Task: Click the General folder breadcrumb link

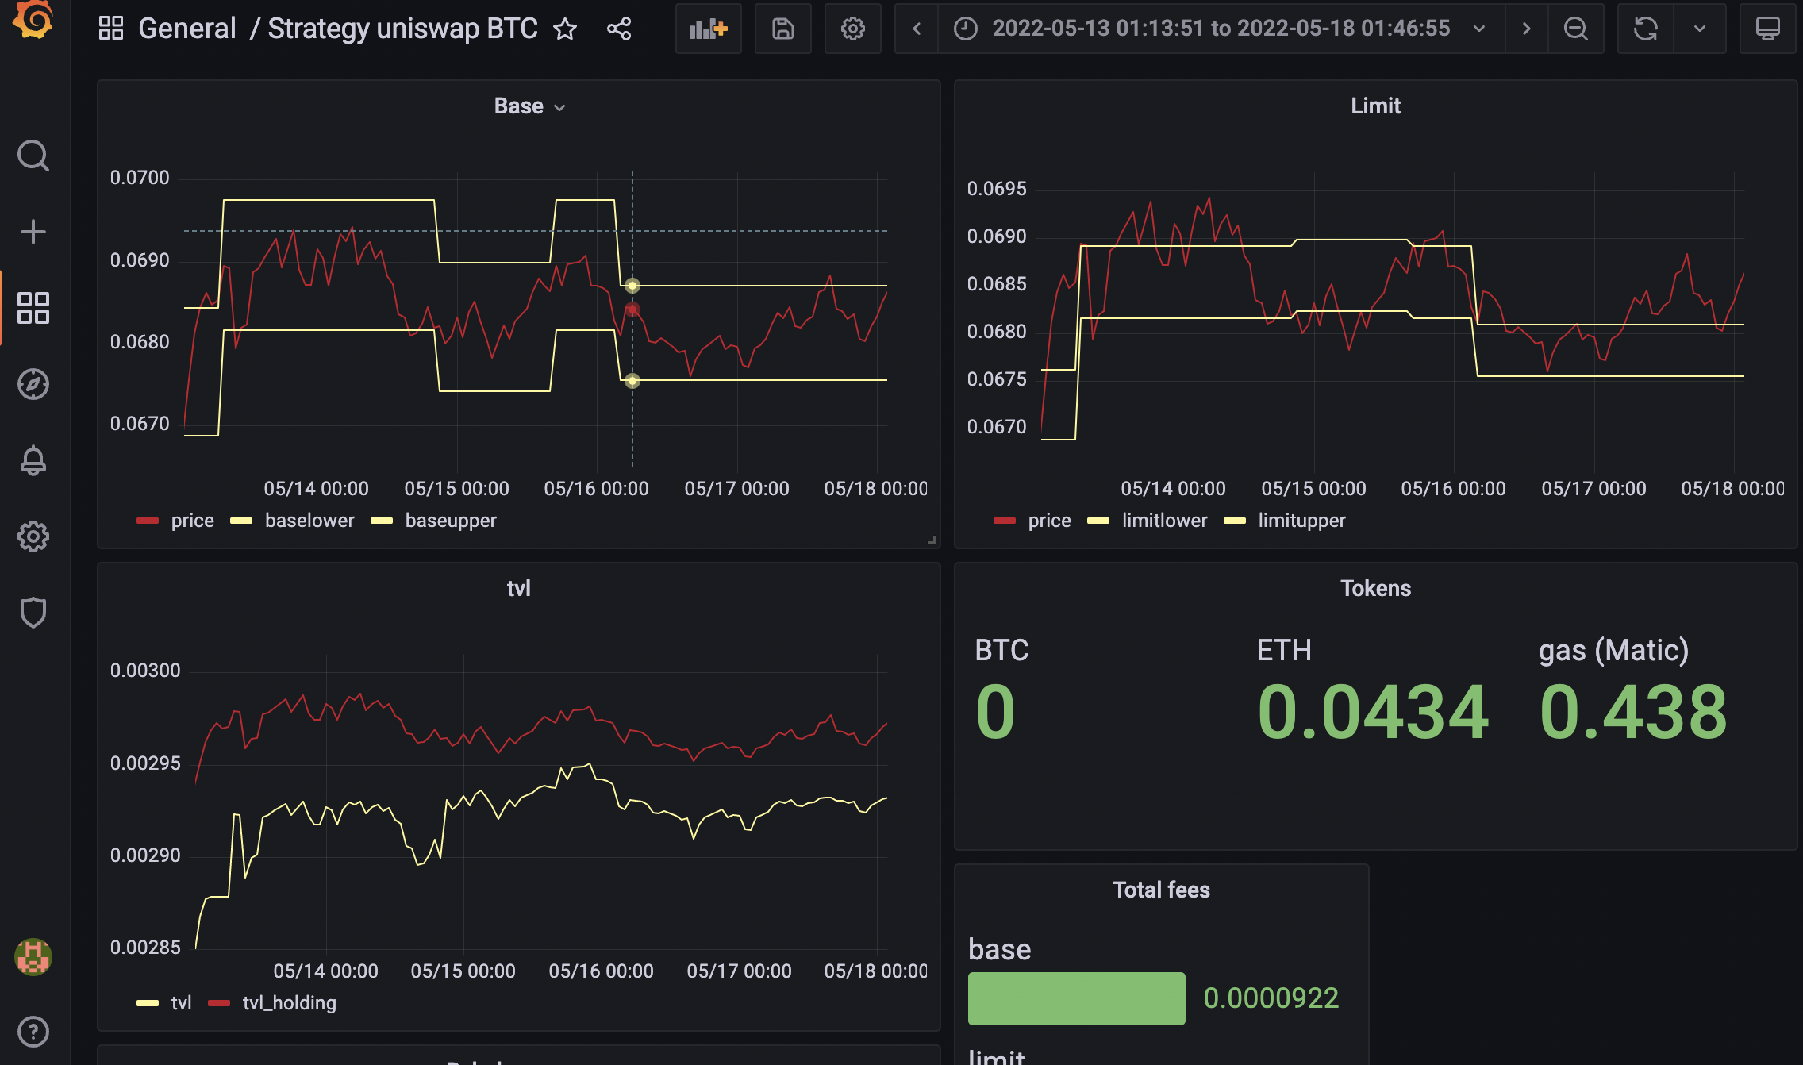Action: pos(186,29)
